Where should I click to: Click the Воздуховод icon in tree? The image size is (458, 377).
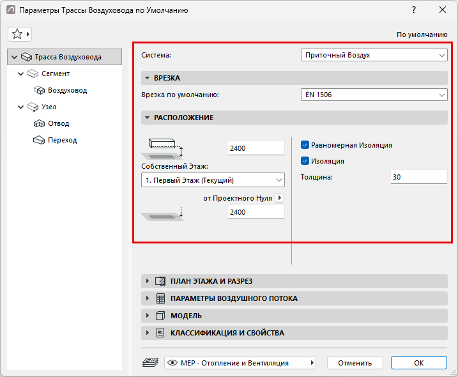pyautogui.click(x=39, y=90)
